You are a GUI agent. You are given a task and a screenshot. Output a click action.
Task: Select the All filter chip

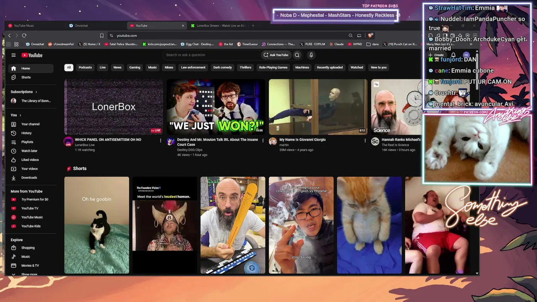click(69, 68)
